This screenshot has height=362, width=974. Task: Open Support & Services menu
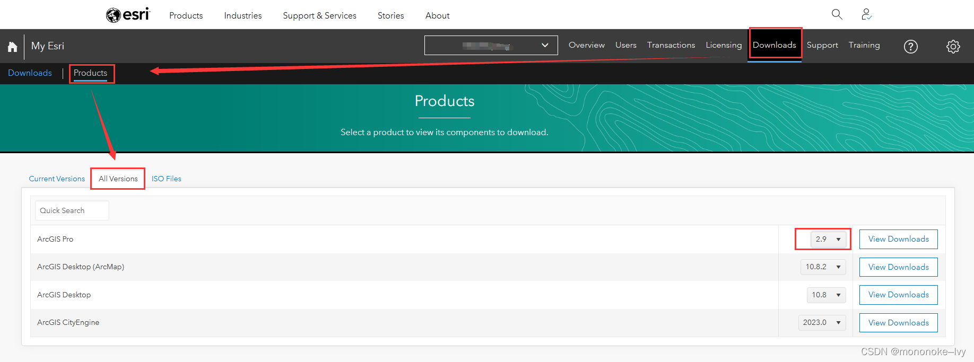click(319, 16)
